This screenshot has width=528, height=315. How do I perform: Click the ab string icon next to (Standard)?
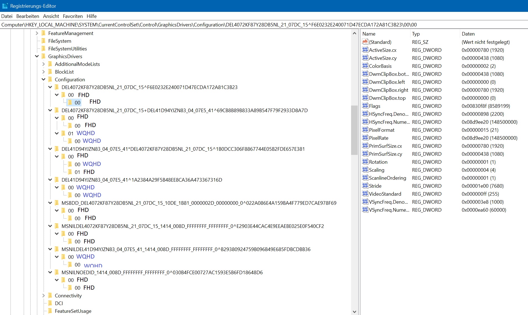pyautogui.click(x=365, y=42)
